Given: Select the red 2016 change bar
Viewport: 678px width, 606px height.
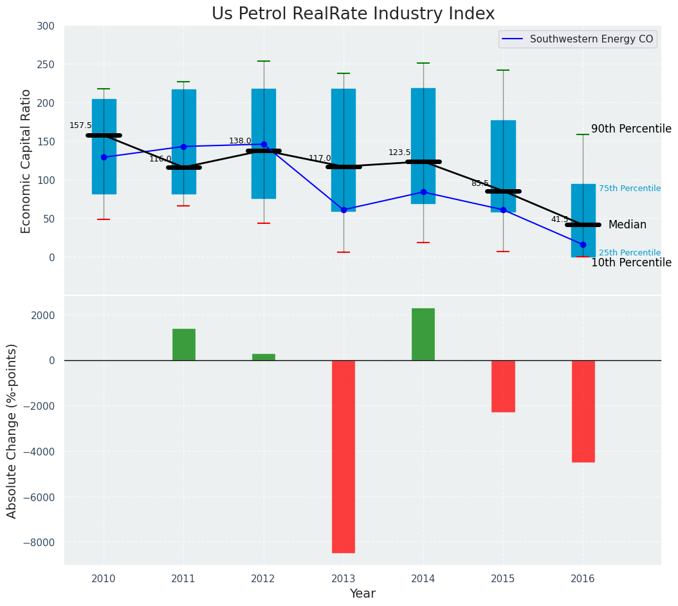Looking at the screenshot, I should [583, 411].
